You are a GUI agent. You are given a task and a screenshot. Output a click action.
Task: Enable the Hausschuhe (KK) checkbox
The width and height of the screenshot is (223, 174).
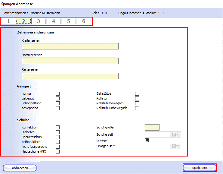click(x=58, y=152)
